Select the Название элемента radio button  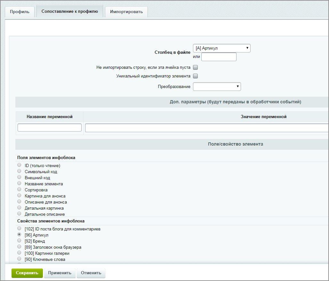click(19, 183)
